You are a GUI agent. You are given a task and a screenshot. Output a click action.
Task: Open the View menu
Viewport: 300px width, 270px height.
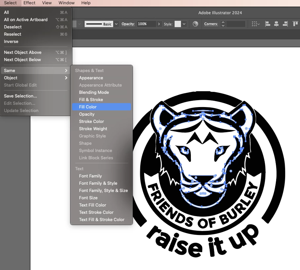(x=47, y=3)
